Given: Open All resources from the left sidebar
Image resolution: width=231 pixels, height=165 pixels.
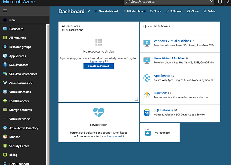Looking at the screenshot, I should click(x=17, y=38).
